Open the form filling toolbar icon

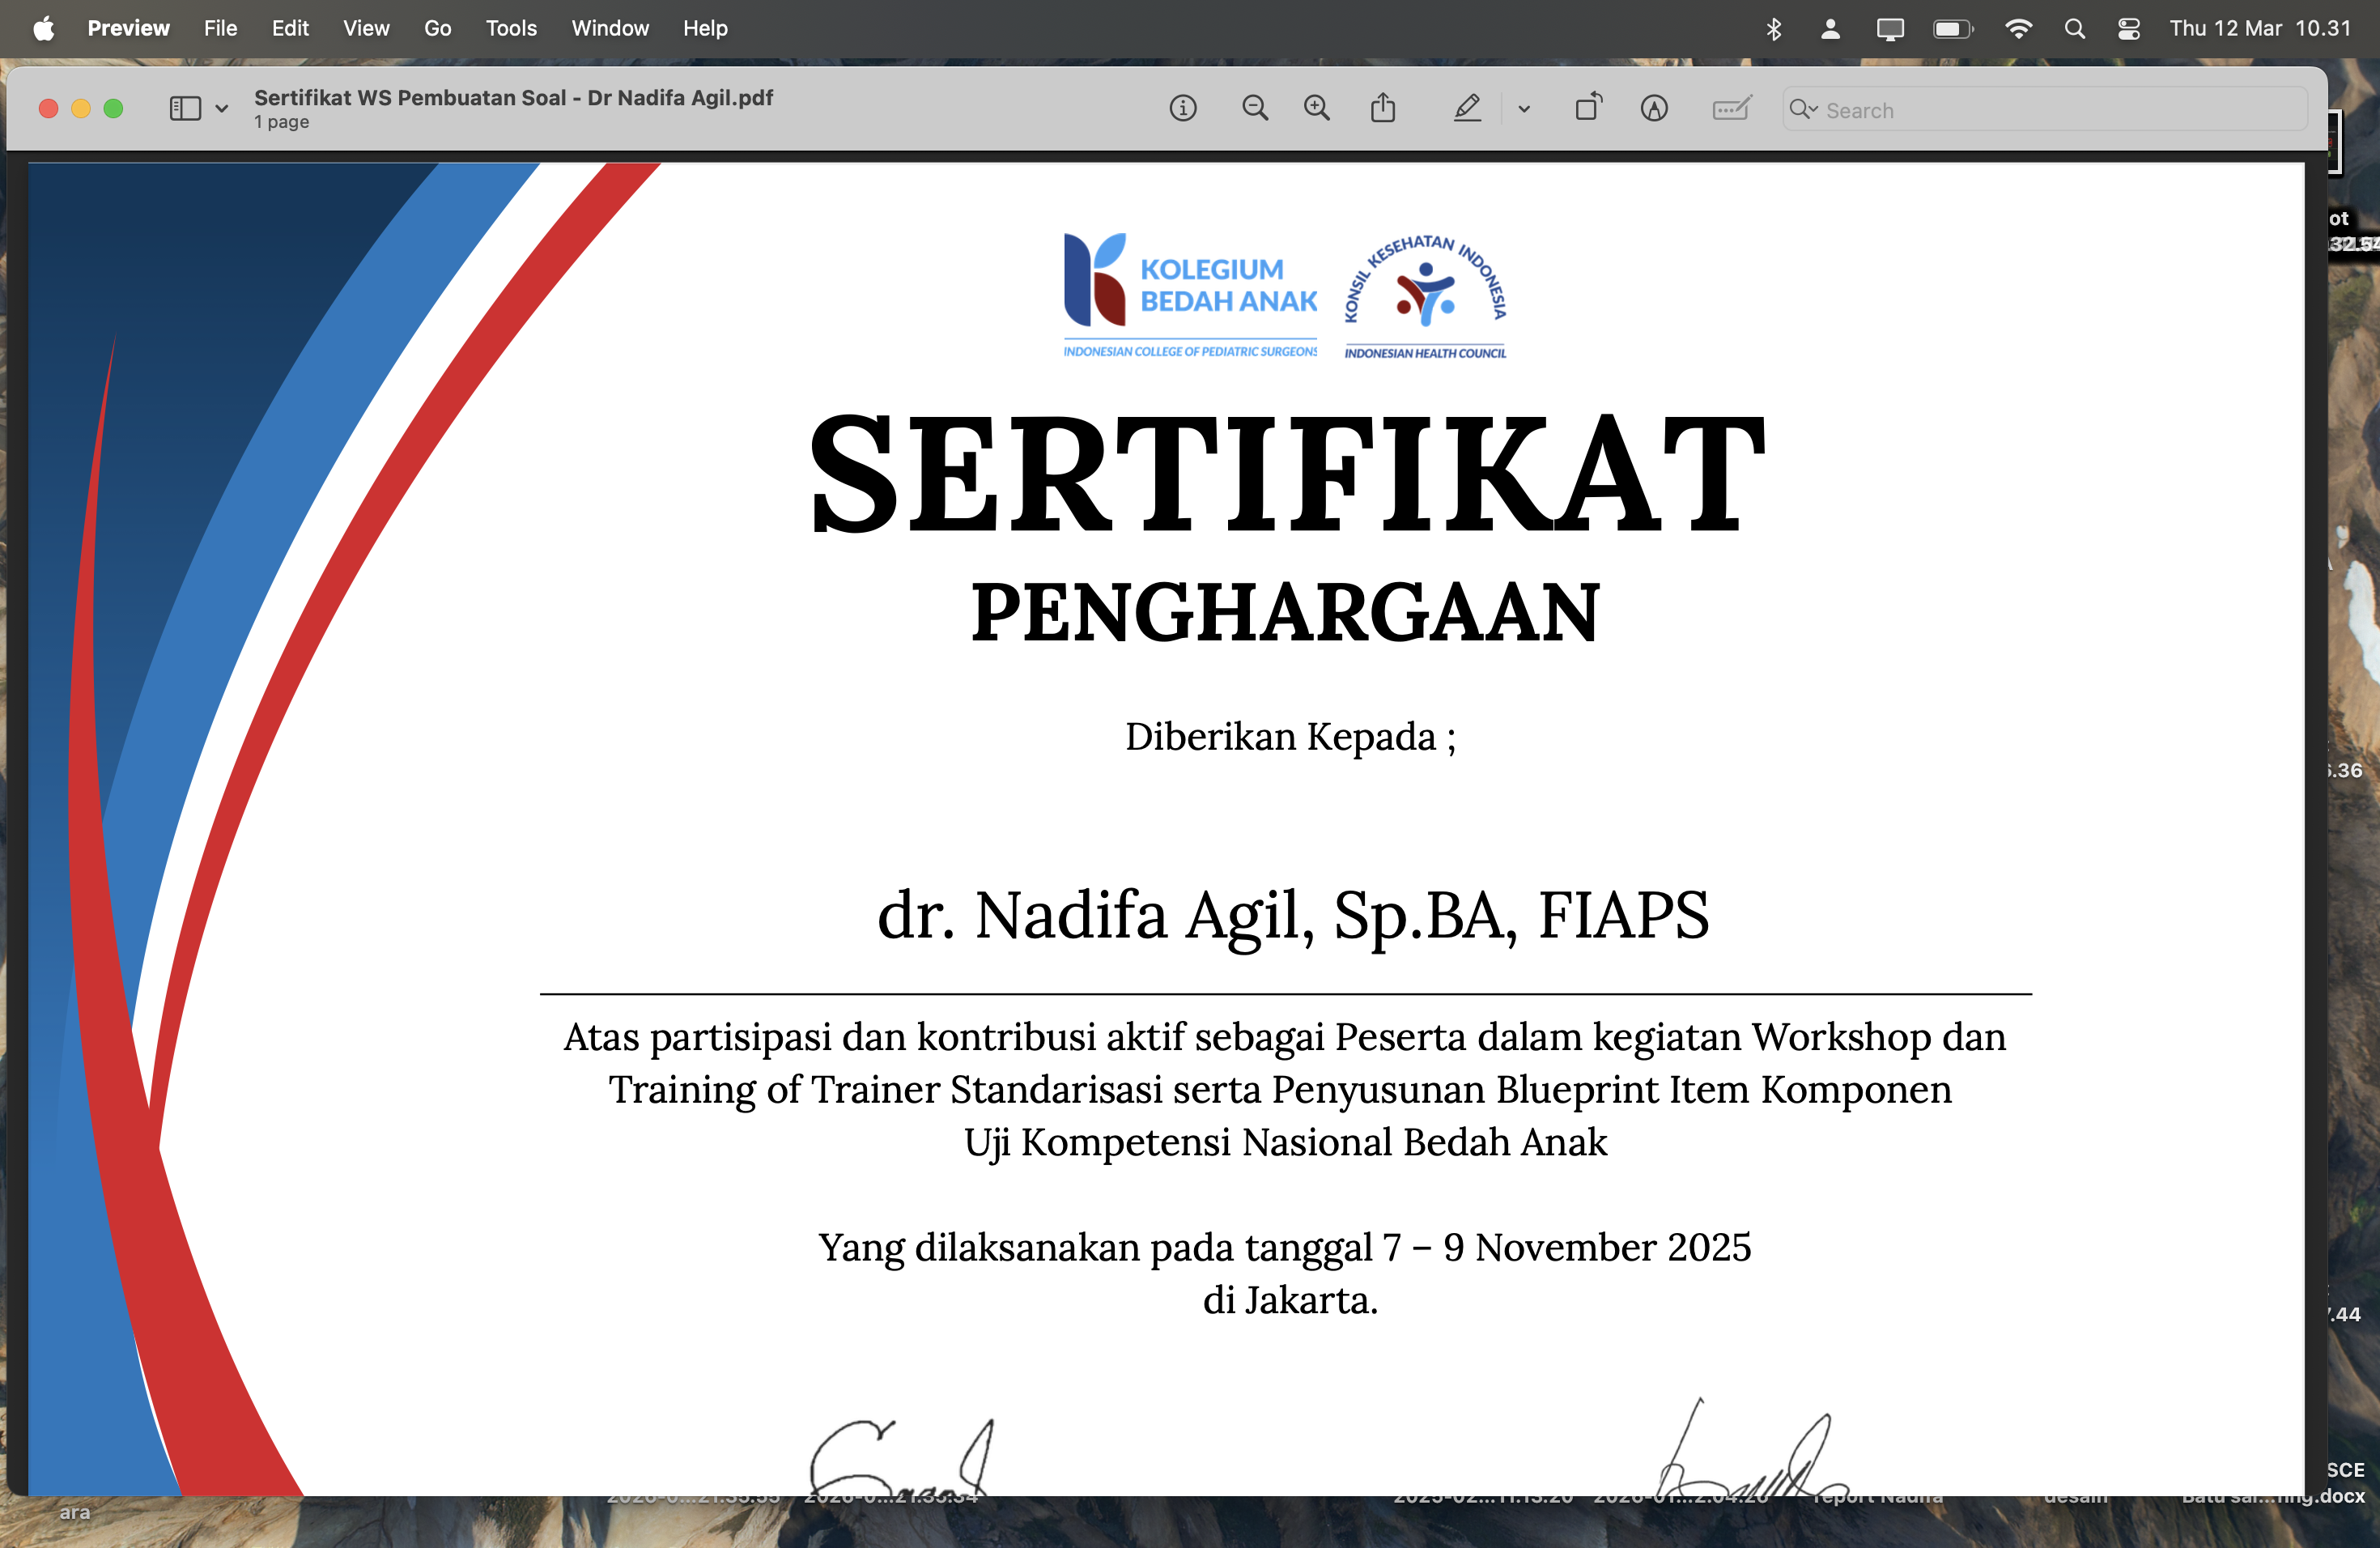1731,108
